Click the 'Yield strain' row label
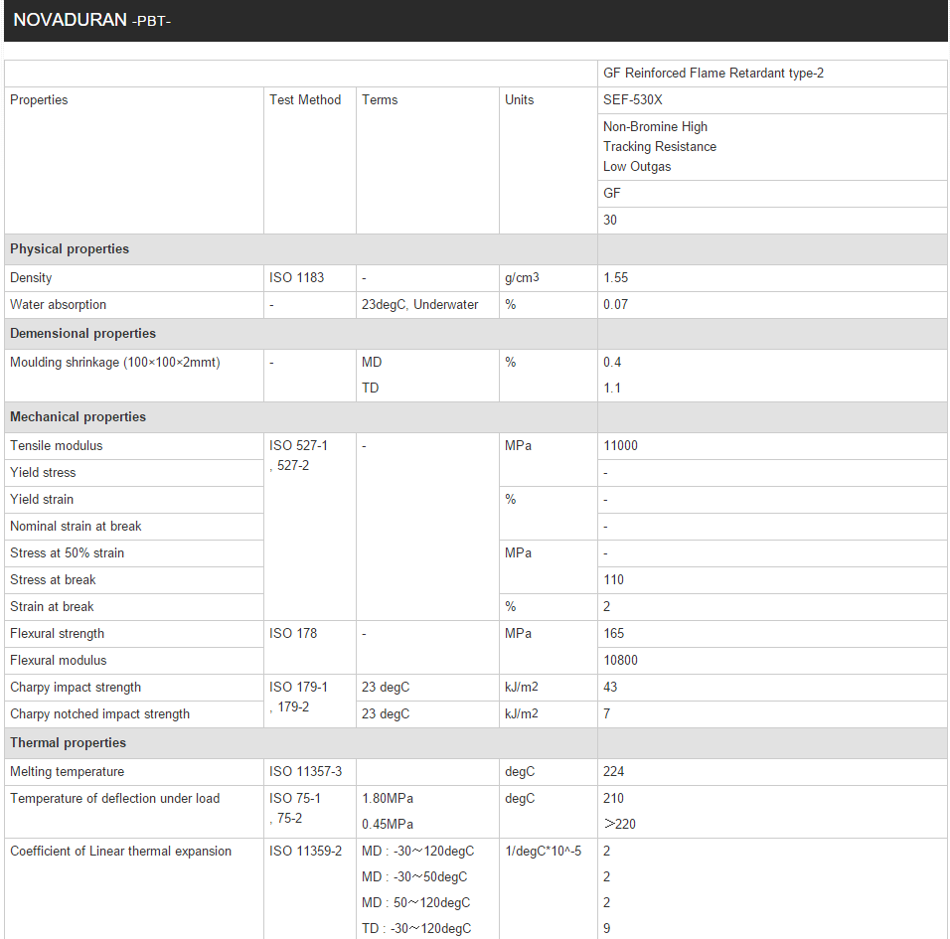The width and height of the screenshot is (950, 939). pos(42,499)
